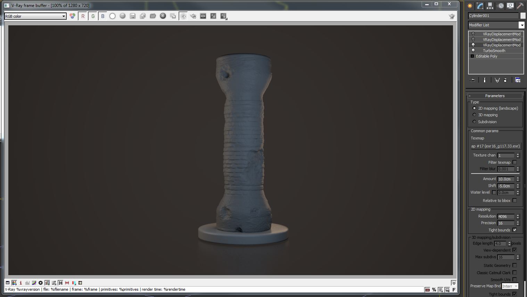527x297 pixels.
Task: Toggle exposure correction circle icon
Action: tap(41, 283)
